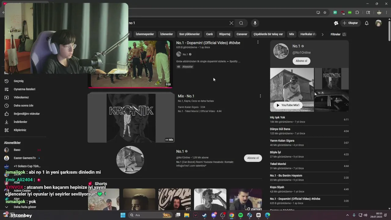
Task: Click the Windows Start button
Action: point(123,215)
